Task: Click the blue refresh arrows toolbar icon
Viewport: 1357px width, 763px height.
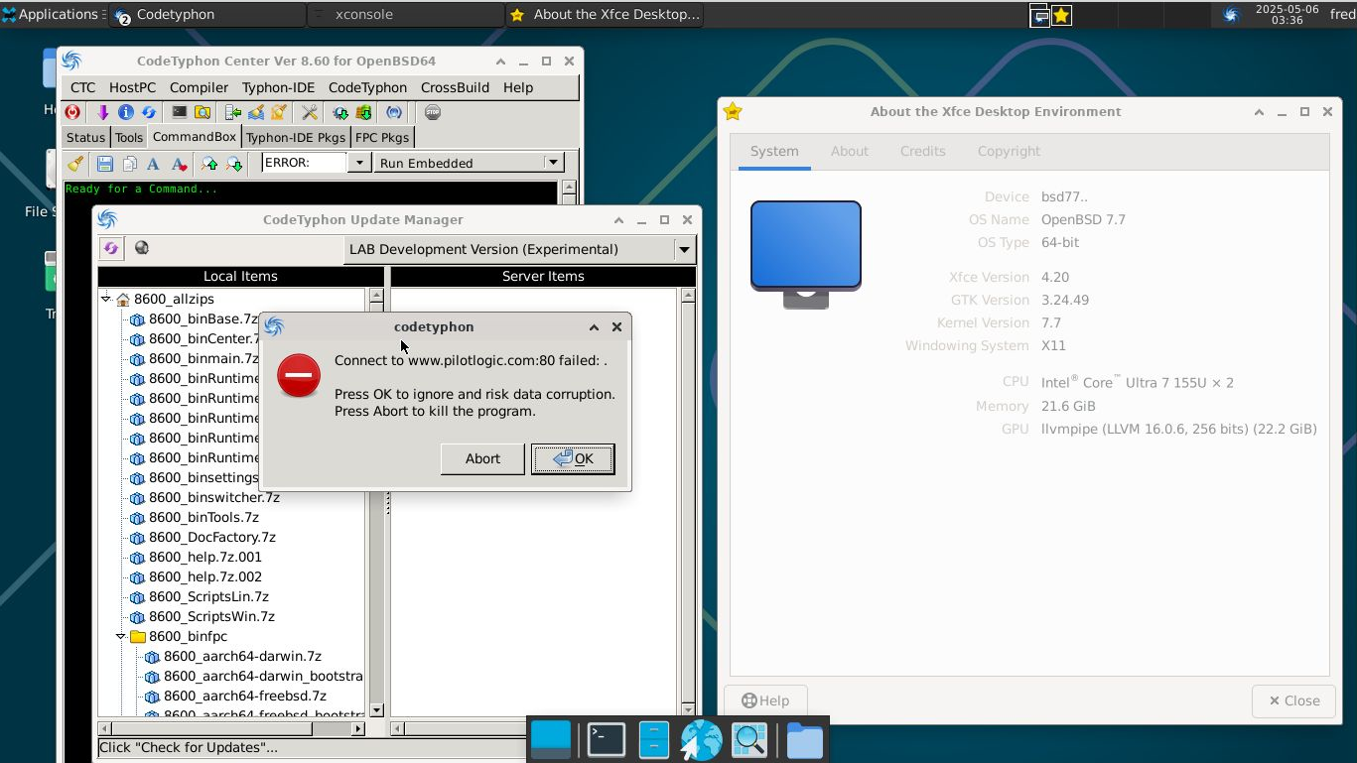Action: 149,112
